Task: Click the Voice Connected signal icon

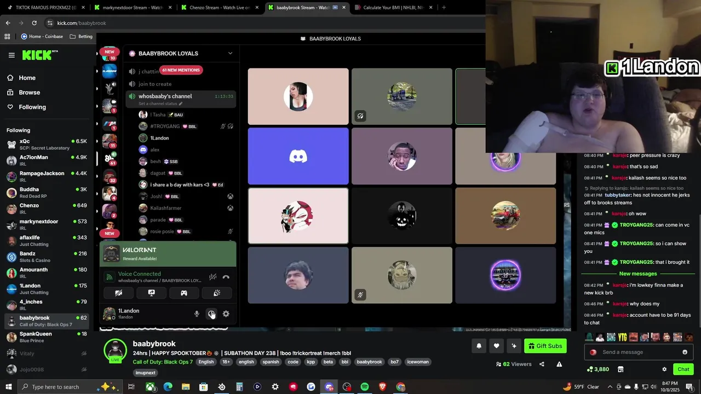Action: (x=110, y=277)
